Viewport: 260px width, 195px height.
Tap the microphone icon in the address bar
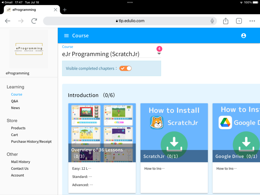coord(212,21)
